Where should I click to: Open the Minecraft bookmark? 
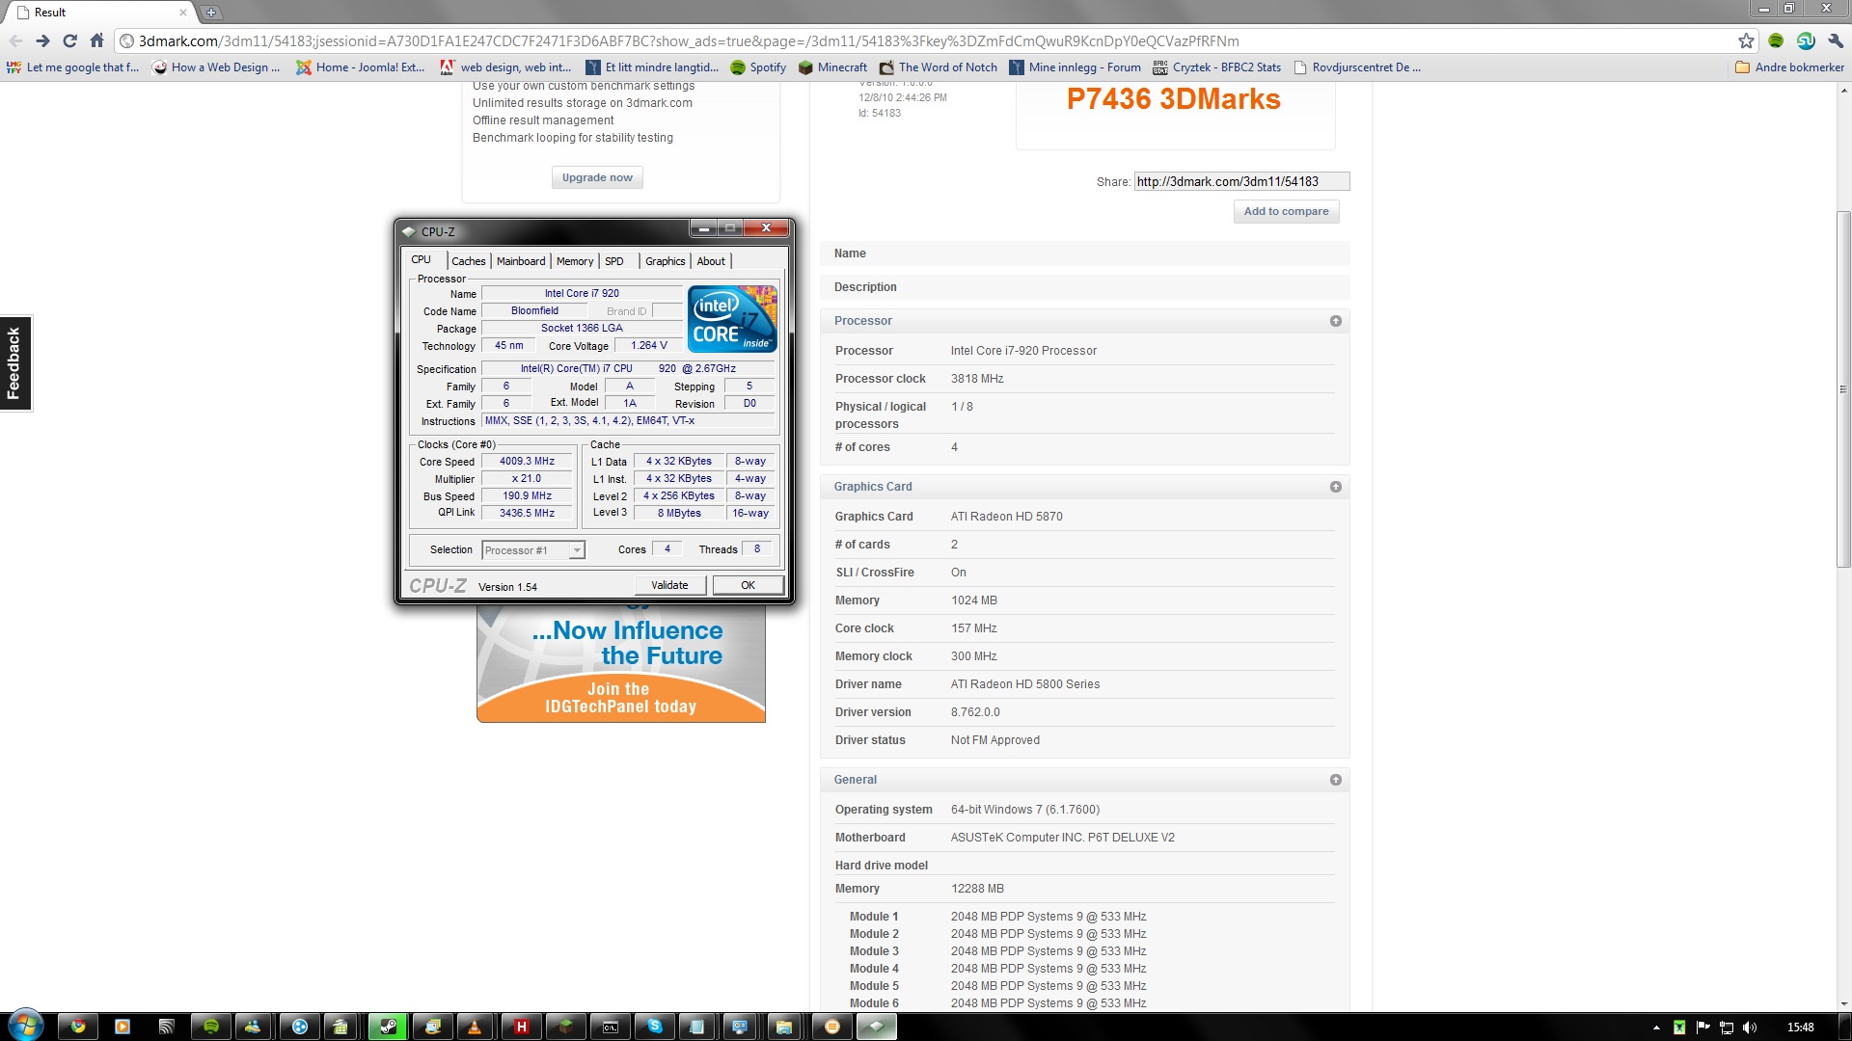coord(832,67)
